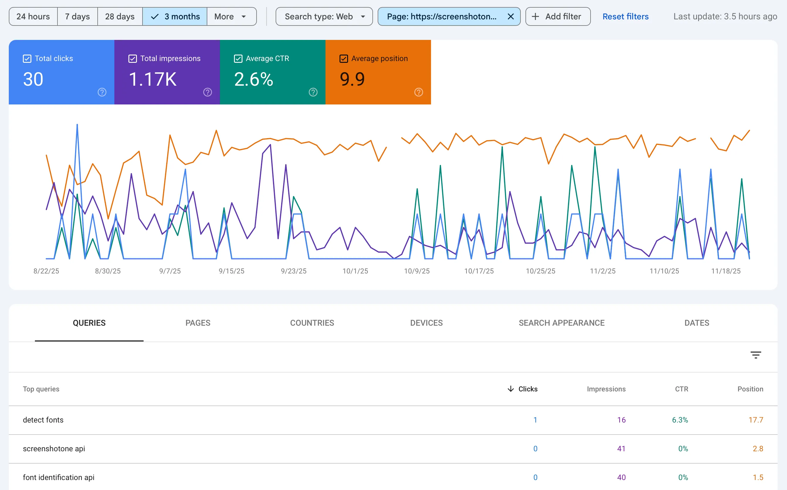Click the help icon on Average CTR card
787x490 pixels.
pyautogui.click(x=313, y=92)
